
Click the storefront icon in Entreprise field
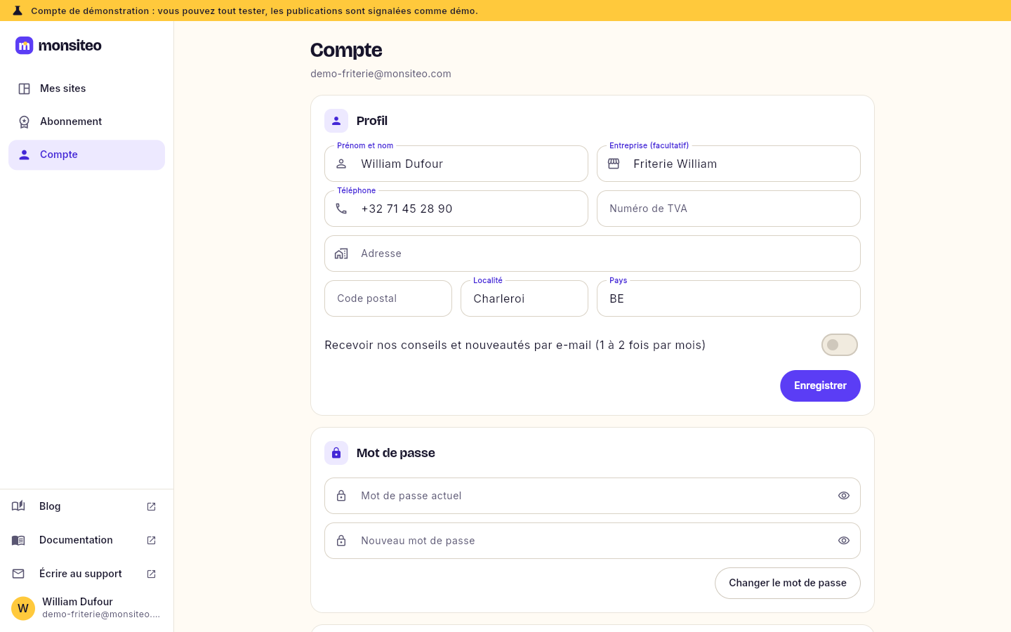(614, 164)
